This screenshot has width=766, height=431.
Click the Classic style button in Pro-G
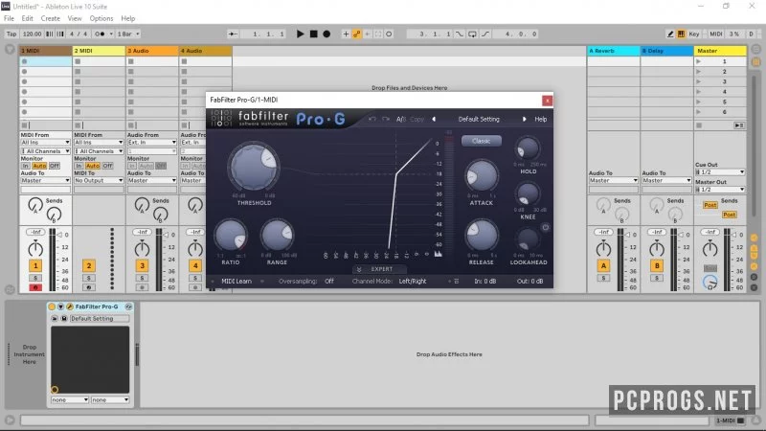[x=482, y=141]
